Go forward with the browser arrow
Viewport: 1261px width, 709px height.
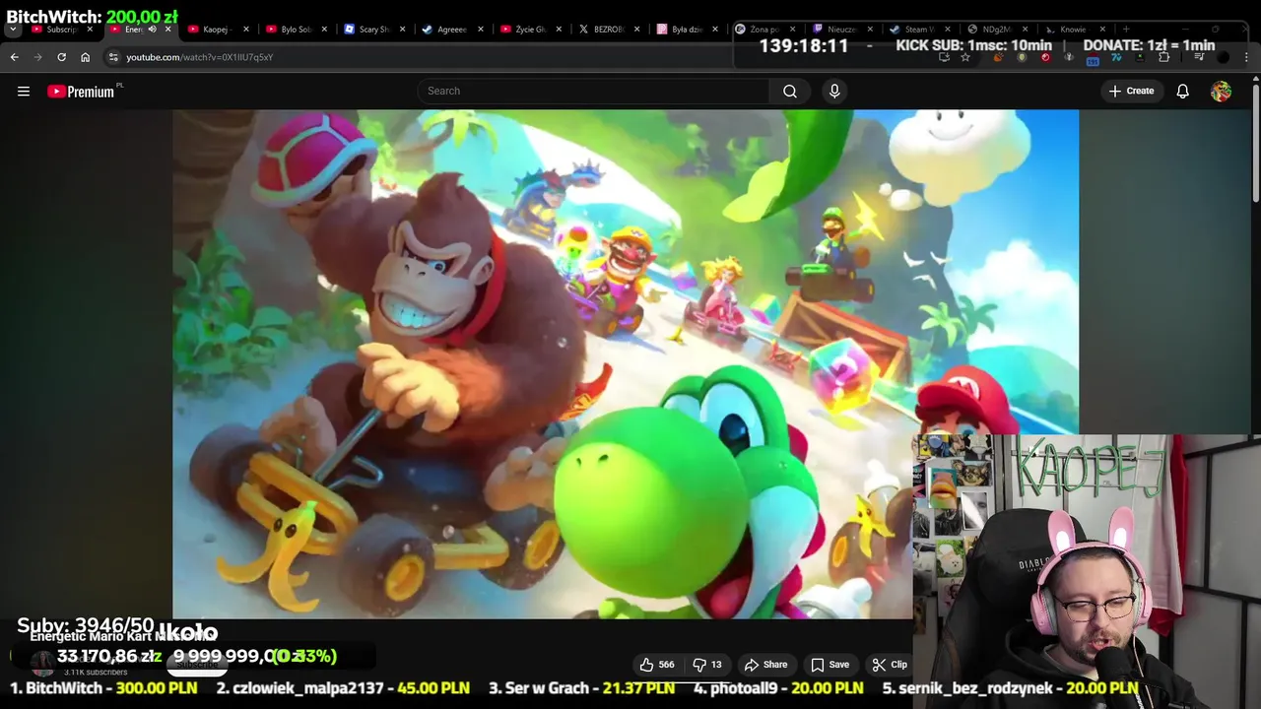click(x=37, y=57)
